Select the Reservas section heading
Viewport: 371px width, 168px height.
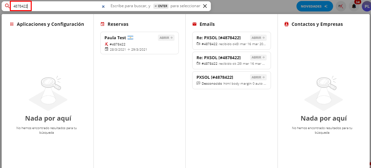coord(118,24)
